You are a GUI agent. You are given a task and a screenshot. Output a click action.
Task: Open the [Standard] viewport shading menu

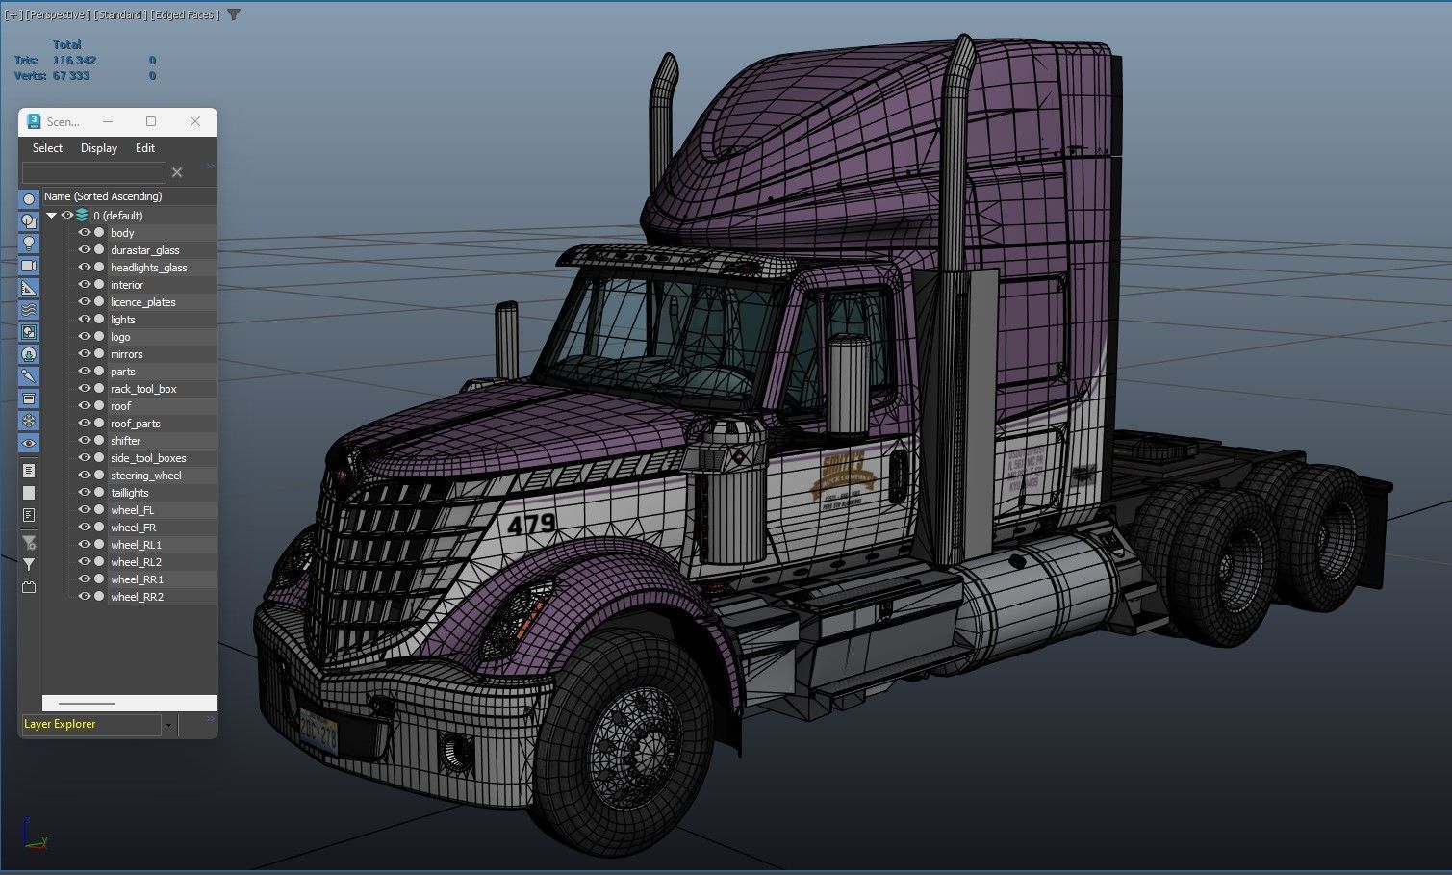[x=120, y=14]
